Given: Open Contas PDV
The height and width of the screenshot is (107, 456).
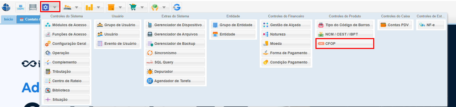Looking at the screenshot, I should (x=395, y=25).
